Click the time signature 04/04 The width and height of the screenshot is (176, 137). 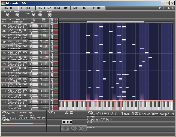point(69,113)
